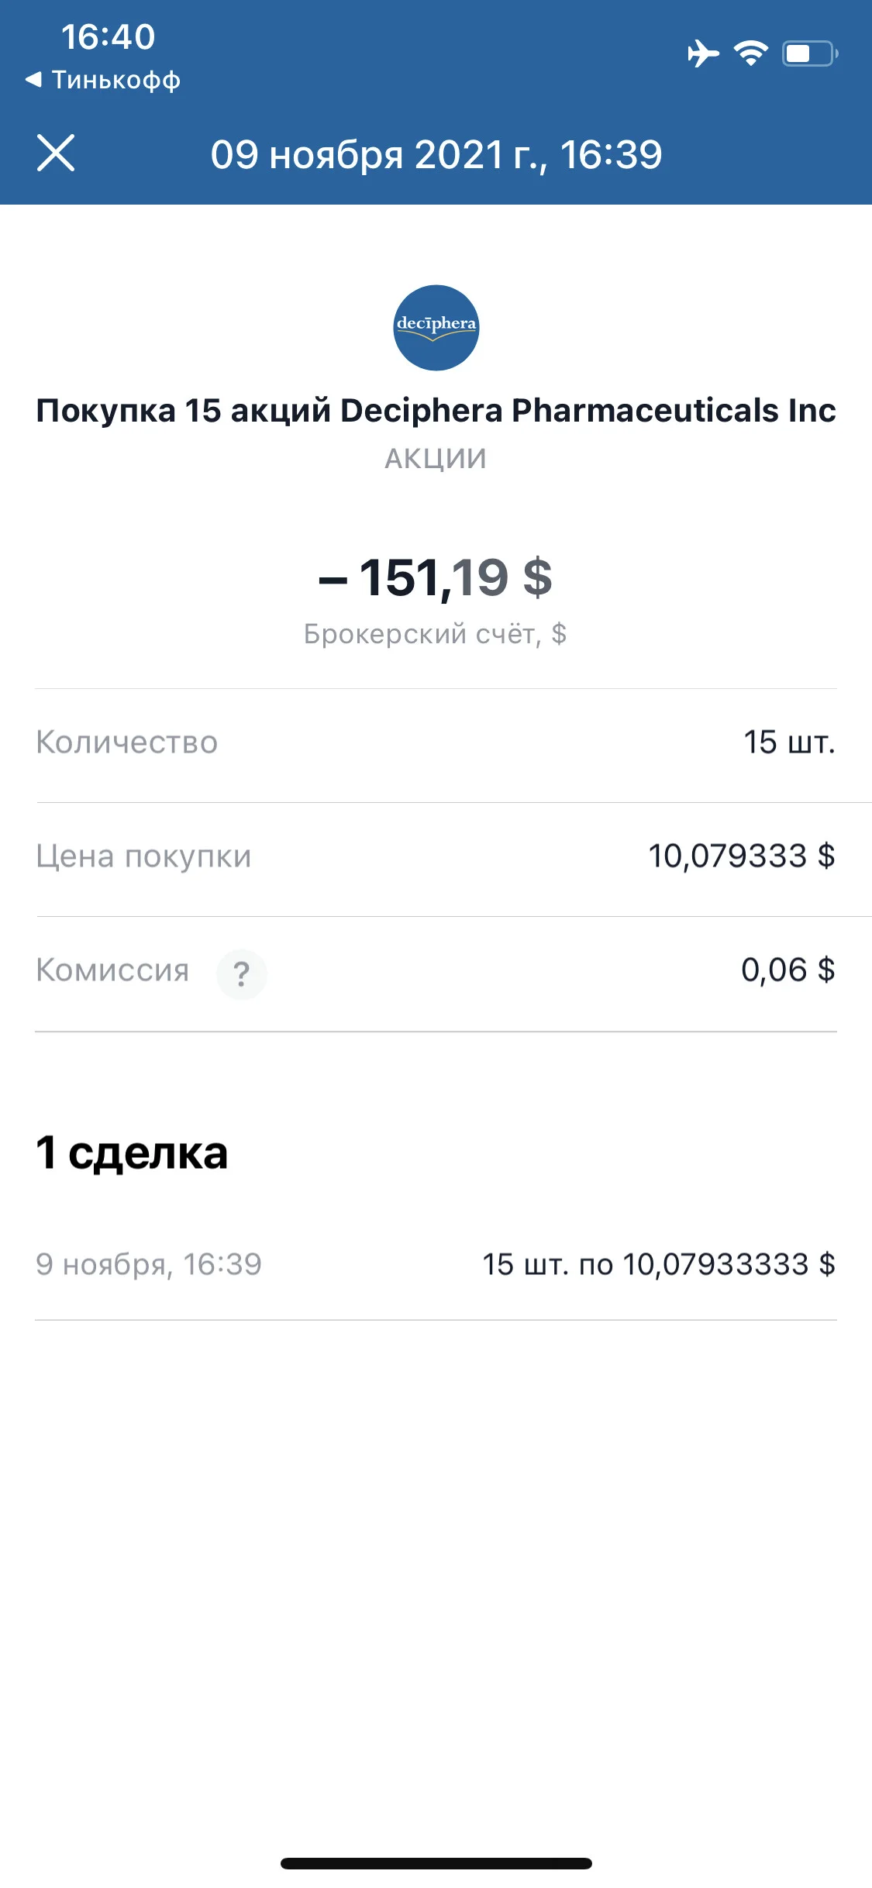Screen dimensions: 872x1888
Task: Open the Deciphera company logo
Action: pos(436,328)
